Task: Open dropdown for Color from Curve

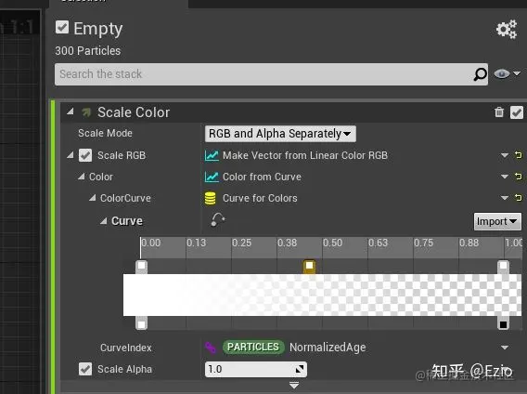Action: click(505, 177)
